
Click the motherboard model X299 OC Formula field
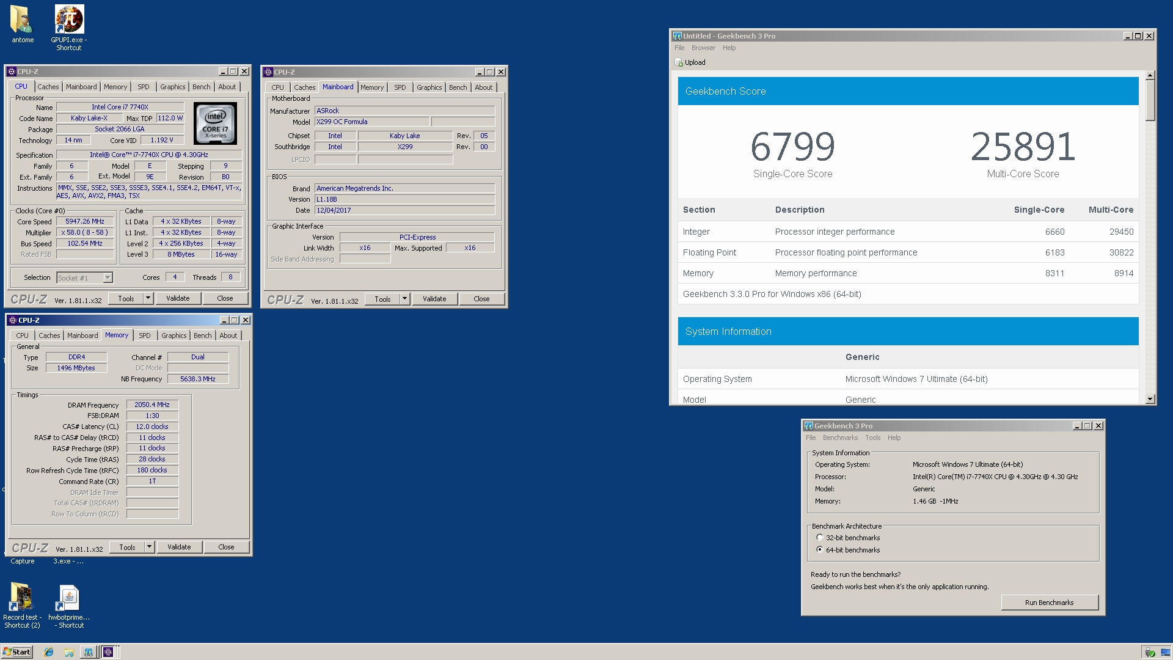tap(371, 122)
